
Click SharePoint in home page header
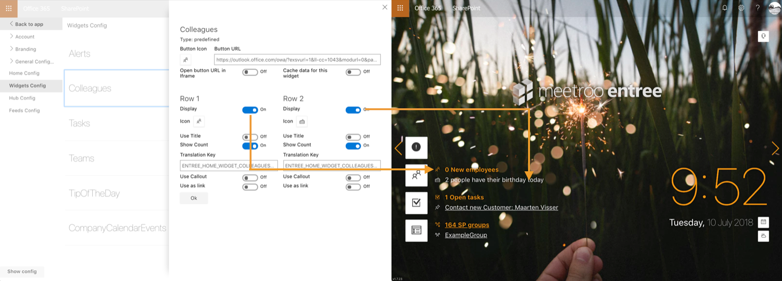(466, 8)
